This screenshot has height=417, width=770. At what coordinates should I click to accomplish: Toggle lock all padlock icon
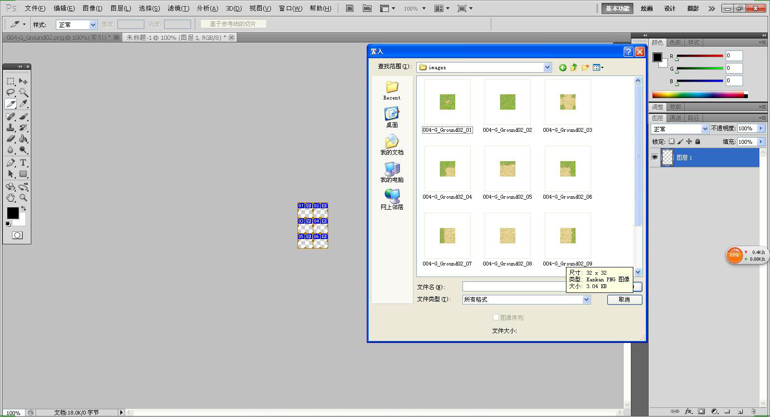coord(697,141)
